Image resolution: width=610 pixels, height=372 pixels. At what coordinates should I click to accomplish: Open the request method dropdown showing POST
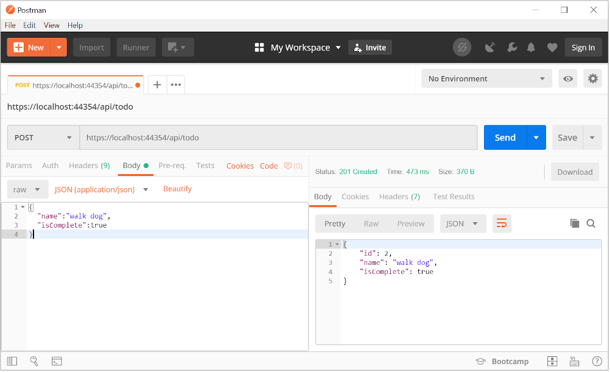click(43, 138)
